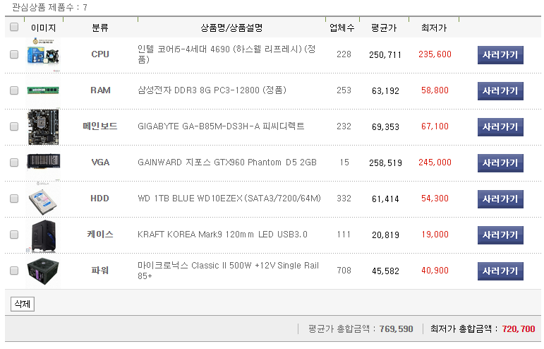Open the WD hard drive thumbnail
This screenshot has width=544, height=349.
[x=43, y=199]
